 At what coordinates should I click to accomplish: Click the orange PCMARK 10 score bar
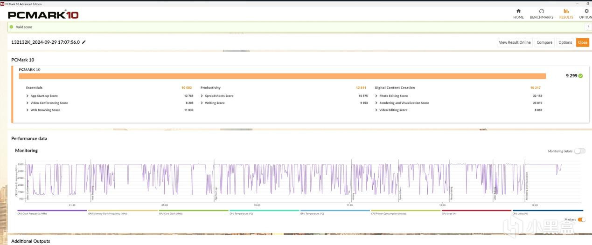point(282,76)
